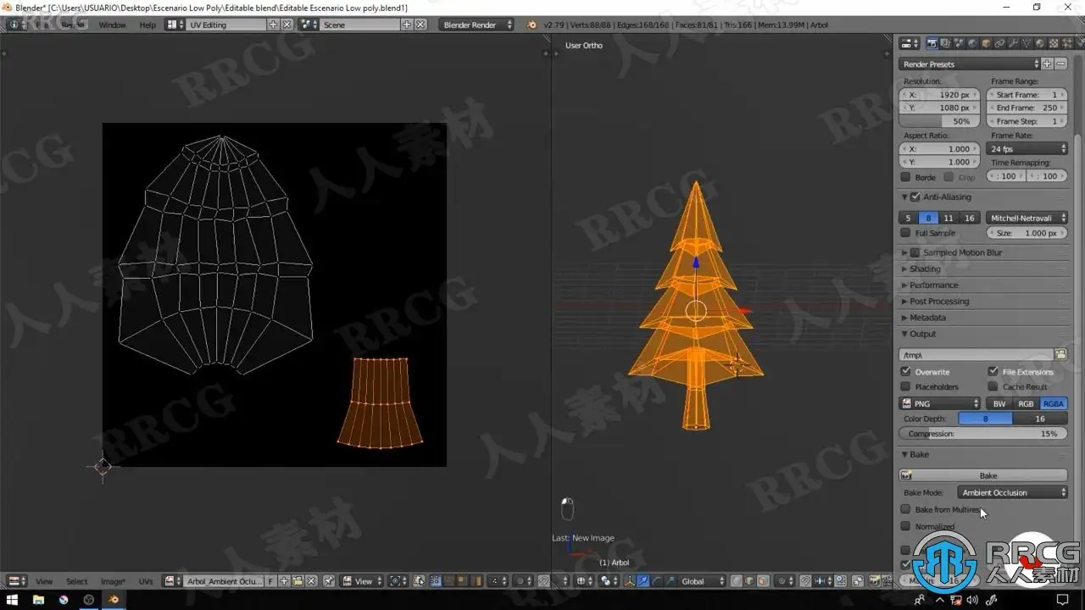Image resolution: width=1085 pixels, height=610 pixels.
Task: Open the World properties tab icon
Action: click(972, 43)
